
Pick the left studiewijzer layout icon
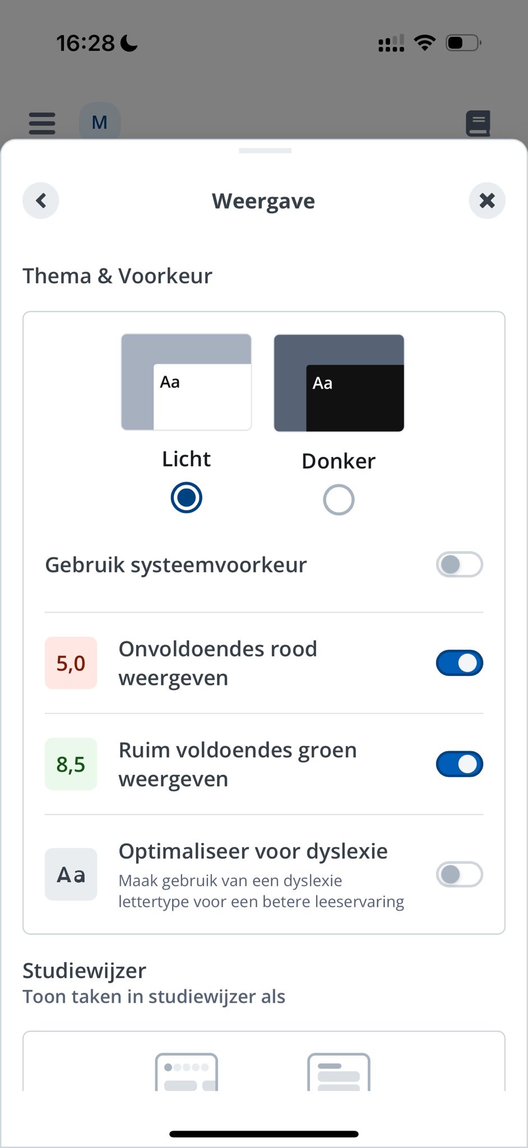pyautogui.click(x=186, y=1072)
